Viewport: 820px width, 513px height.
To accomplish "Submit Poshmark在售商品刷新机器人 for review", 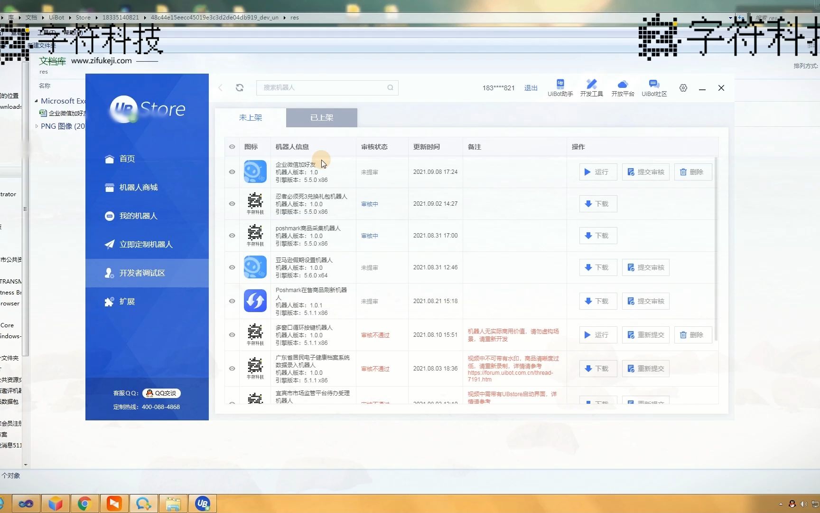I will coord(645,301).
